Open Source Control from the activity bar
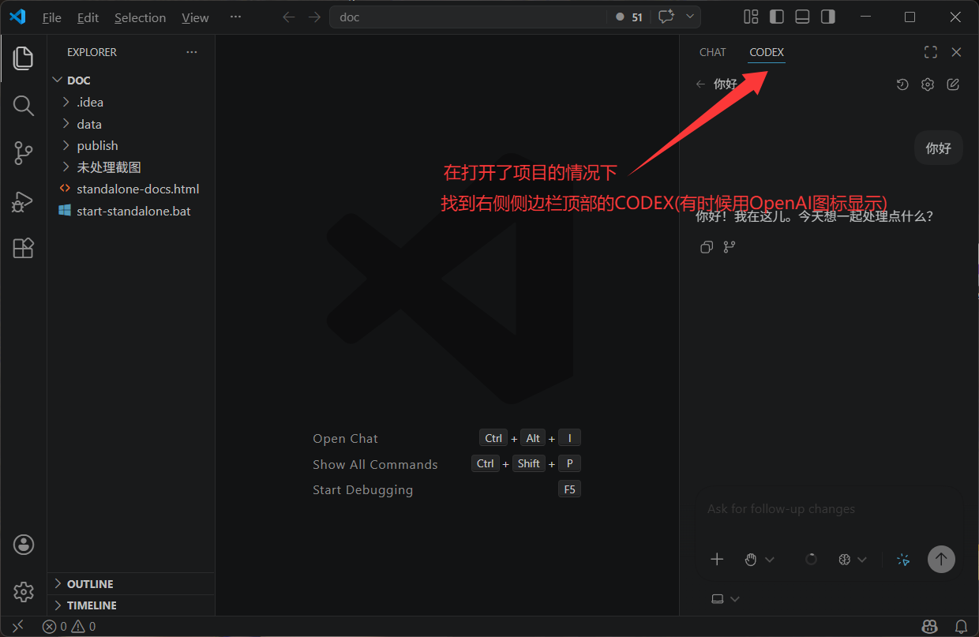This screenshot has width=979, height=637. point(23,153)
